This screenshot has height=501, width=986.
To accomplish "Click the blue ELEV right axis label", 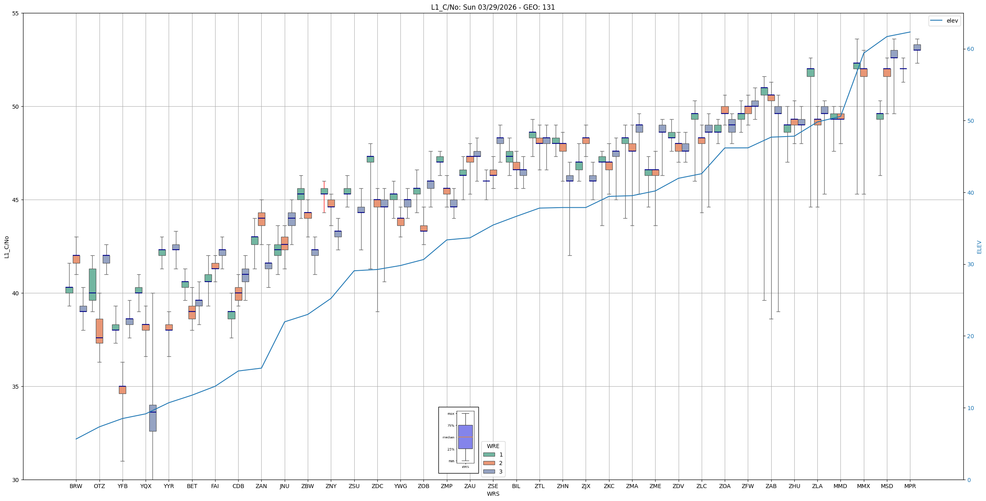I will [979, 247].
